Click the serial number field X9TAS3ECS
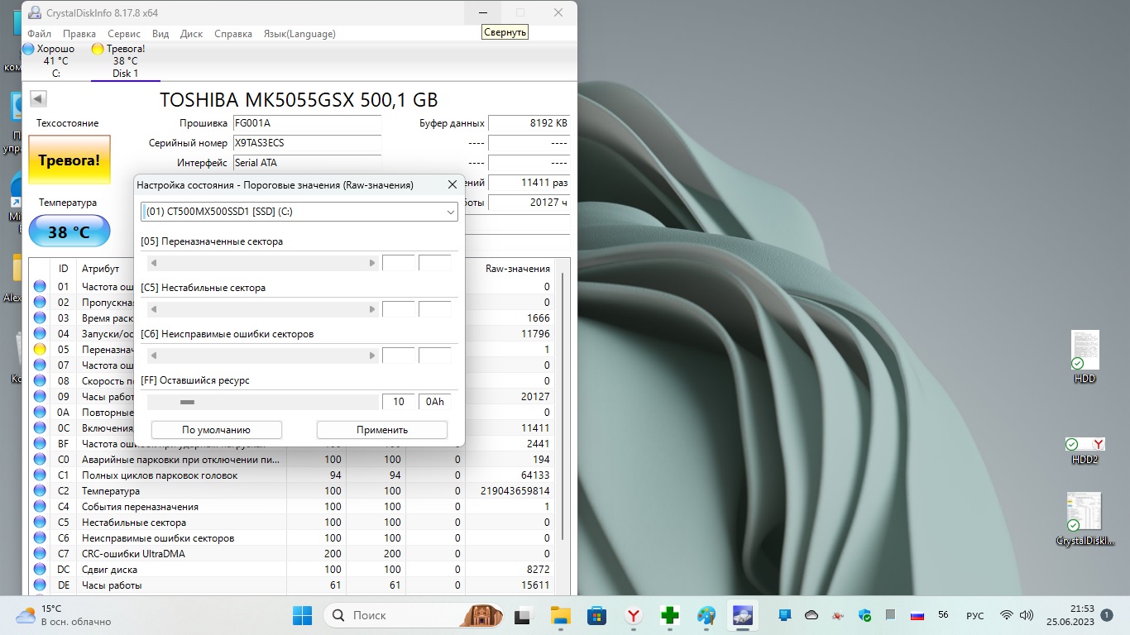Screen dimensions: 1130x635 [x=307, y=143]
